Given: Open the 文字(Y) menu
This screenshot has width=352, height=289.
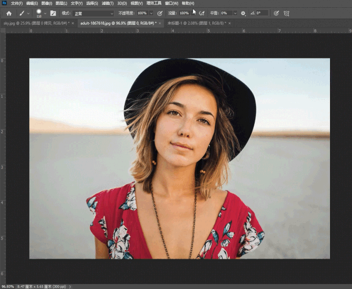Looking at the screenshot, I should (76, 3).
